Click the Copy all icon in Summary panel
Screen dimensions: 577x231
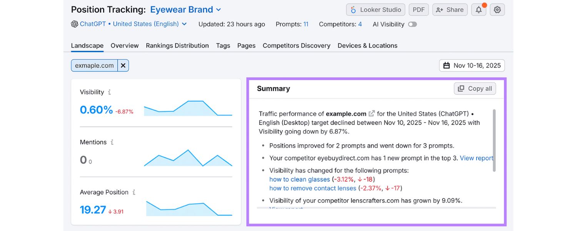[461, 88]
